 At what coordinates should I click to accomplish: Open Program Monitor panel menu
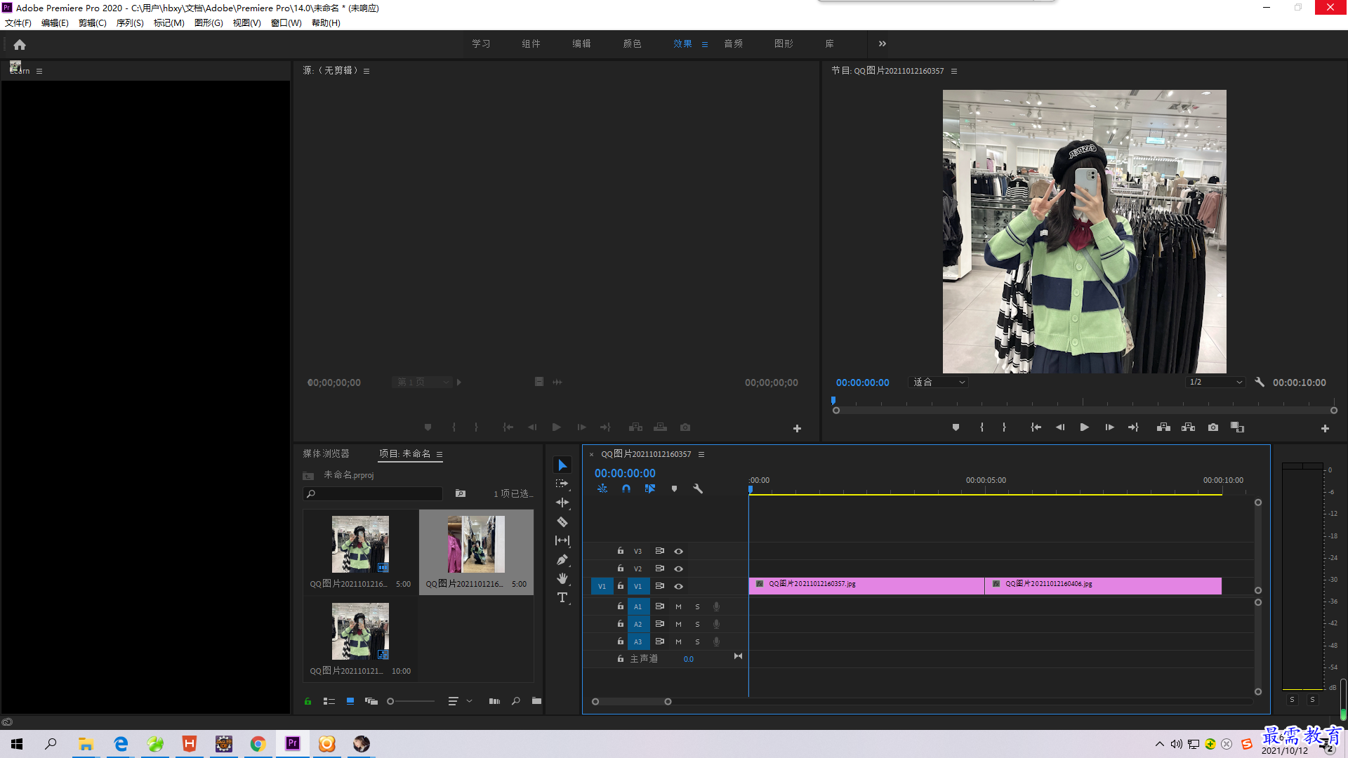[x=954, y=71]
